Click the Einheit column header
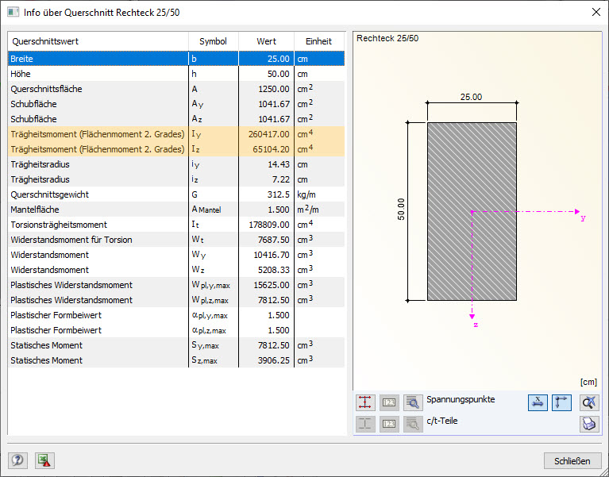The image size is (609, 477). pos(319,41)
